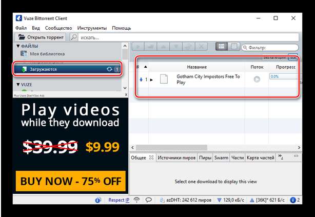Click the Моя библиотека sidebar icon
Viewport: 315px width, 217px height.
[x=24, y=53]
